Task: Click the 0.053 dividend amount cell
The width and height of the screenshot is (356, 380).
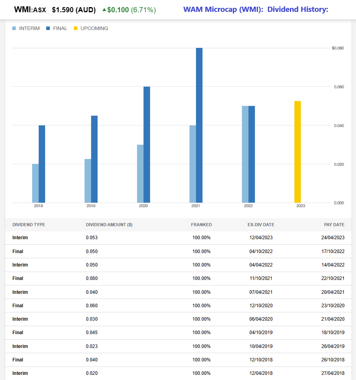Action: click(x=92, y=238)
